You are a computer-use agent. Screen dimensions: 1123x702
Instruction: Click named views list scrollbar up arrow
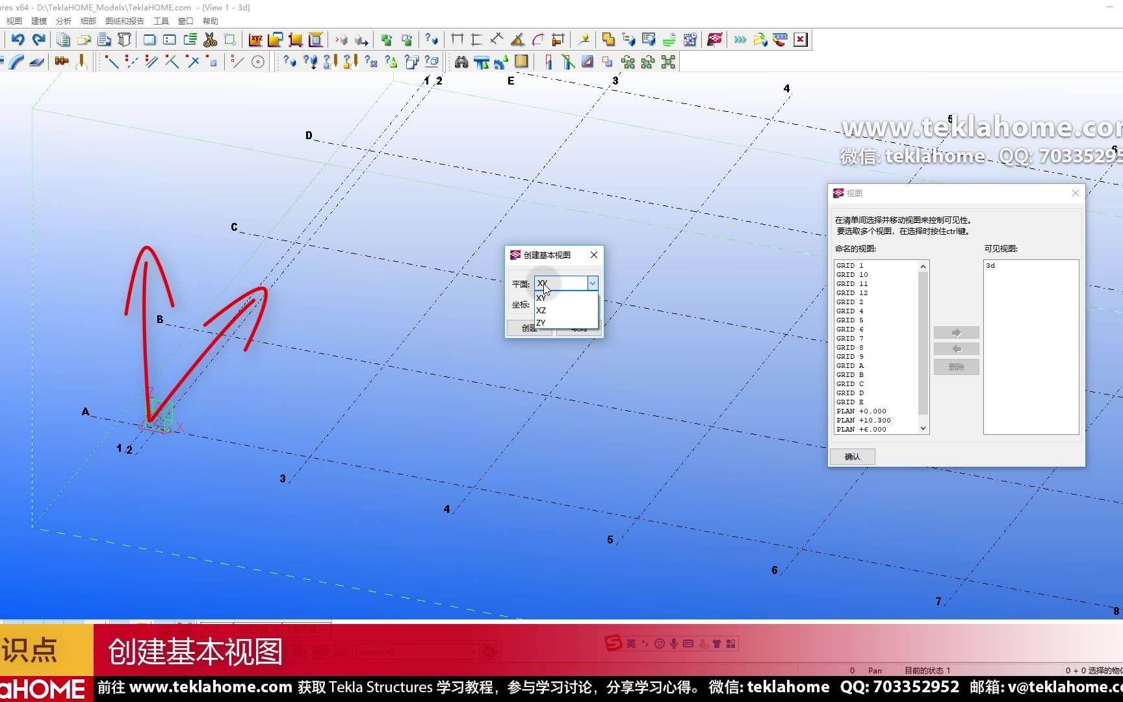pyautogui.click(x=923, y=266)
